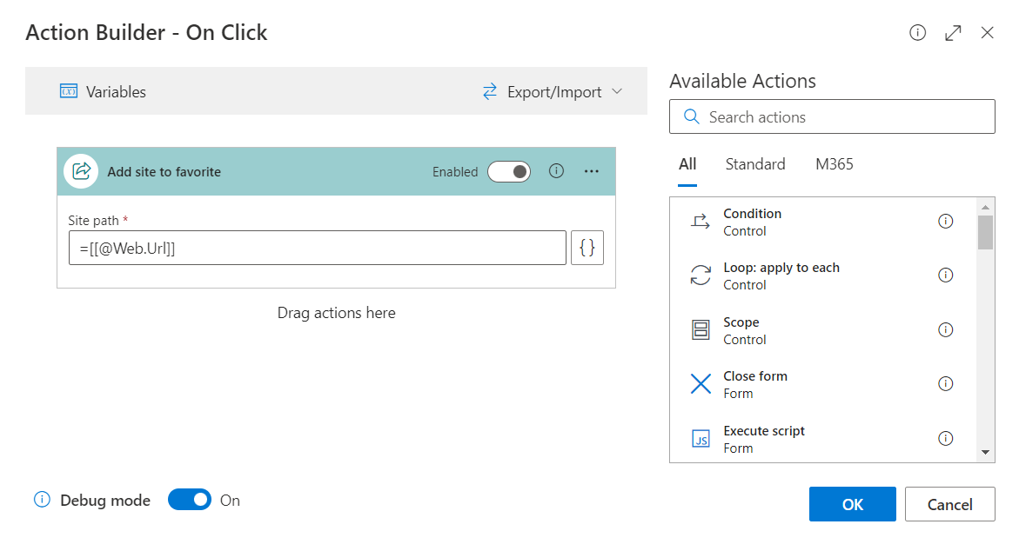Open info for Condition action

point(946,222)
